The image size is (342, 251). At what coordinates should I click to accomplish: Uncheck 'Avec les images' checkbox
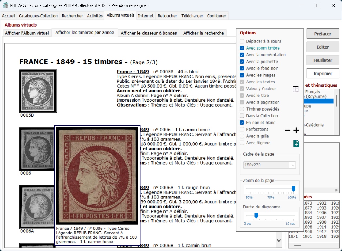(242, 75)
